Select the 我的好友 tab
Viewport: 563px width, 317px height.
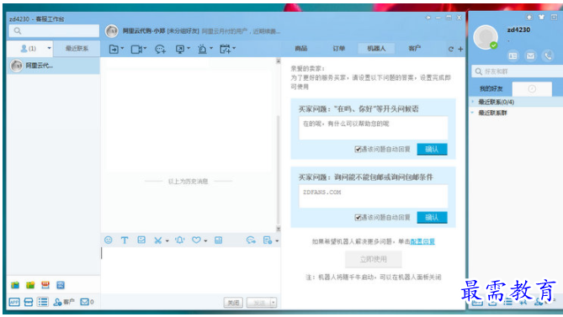coord(491,88)
